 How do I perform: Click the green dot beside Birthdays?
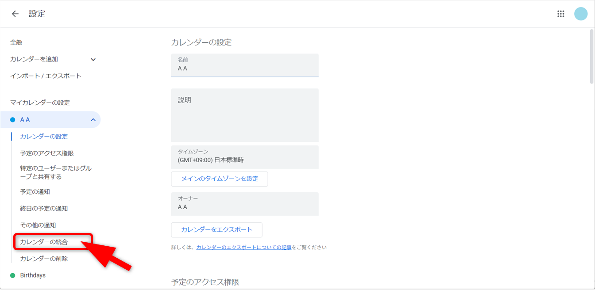13,275
